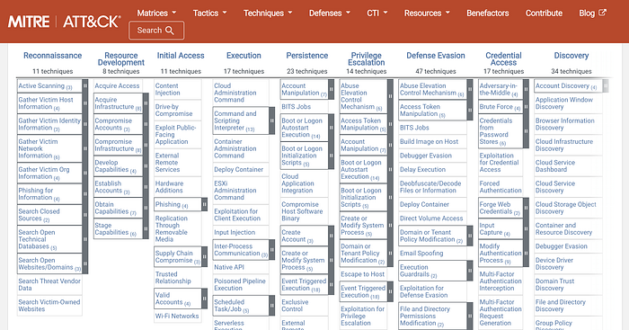The width and height of the screenshot is (629, 330).
Task: Open the Blog external link
Action: pos(592,13)
